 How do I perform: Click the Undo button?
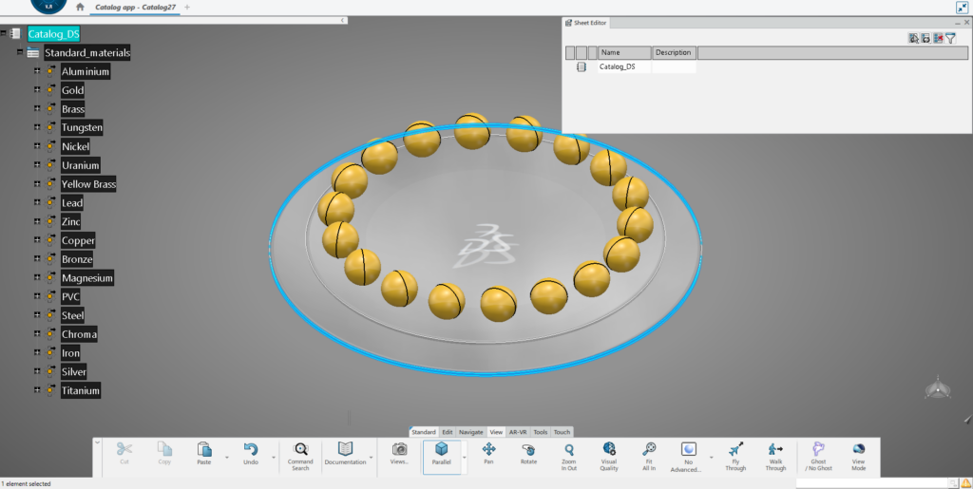pyautogui.click(x=250, y=450)
